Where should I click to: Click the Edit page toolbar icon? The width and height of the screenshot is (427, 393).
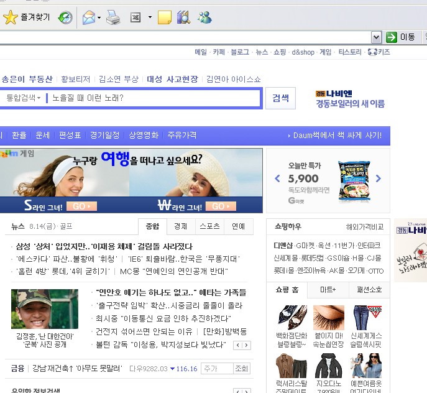(x=135, y=17)
